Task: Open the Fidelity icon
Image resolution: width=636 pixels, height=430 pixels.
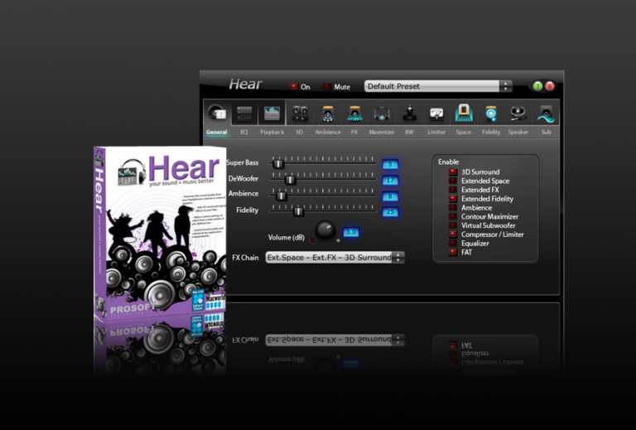Action: click(x=491, y=114)
